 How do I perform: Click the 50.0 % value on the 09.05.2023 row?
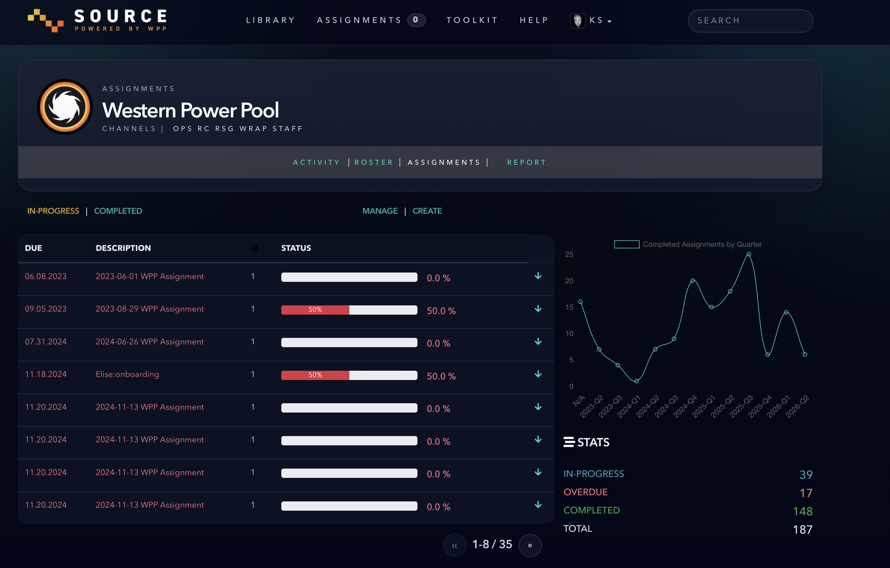pyautogui.click(x=441, y=311)
